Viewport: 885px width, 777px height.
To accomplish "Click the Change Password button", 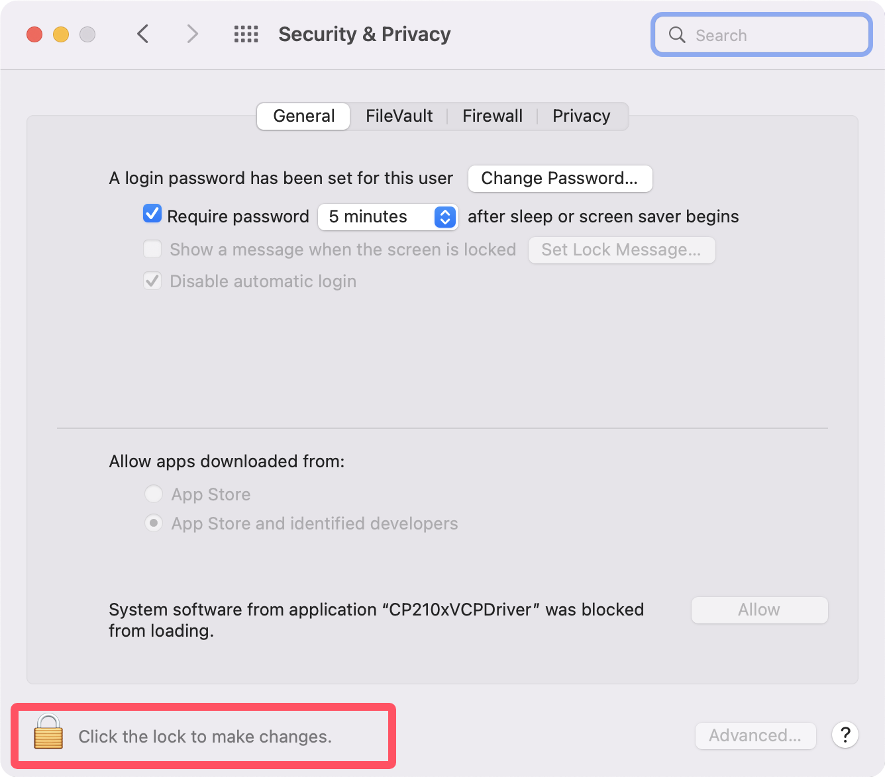I will pyautogui.click(x=560, y=179).
